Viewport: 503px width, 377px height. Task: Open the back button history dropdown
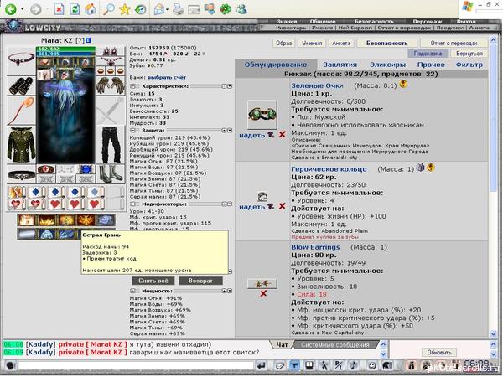pos(22,9)
